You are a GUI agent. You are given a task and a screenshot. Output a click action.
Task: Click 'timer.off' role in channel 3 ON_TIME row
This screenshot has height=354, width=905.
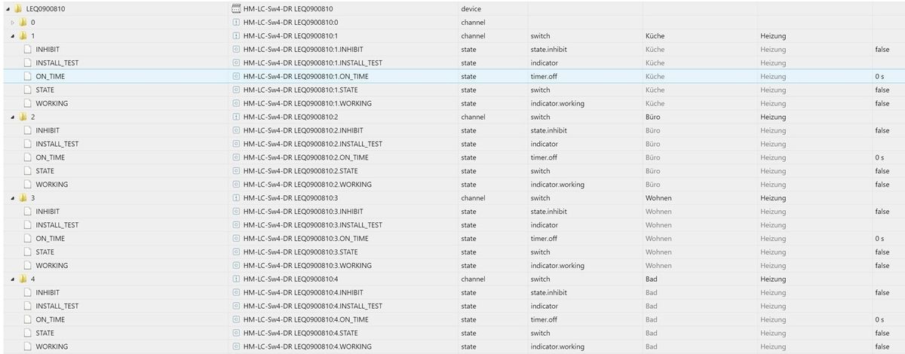click(544, 239)
